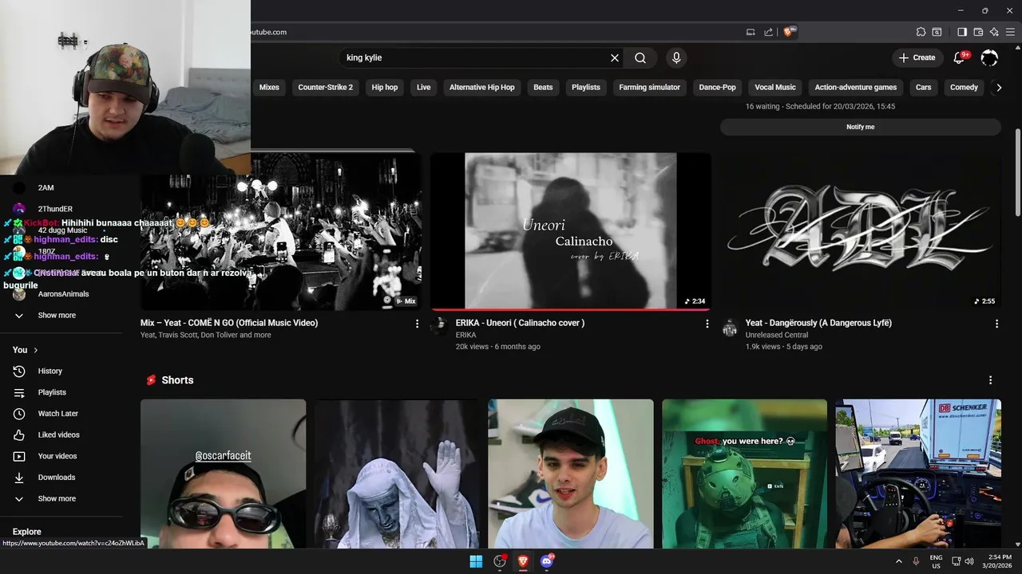Start voice search with the microphone icon
The width and height of the screenshot is (1022, 574).
(676, 57)
